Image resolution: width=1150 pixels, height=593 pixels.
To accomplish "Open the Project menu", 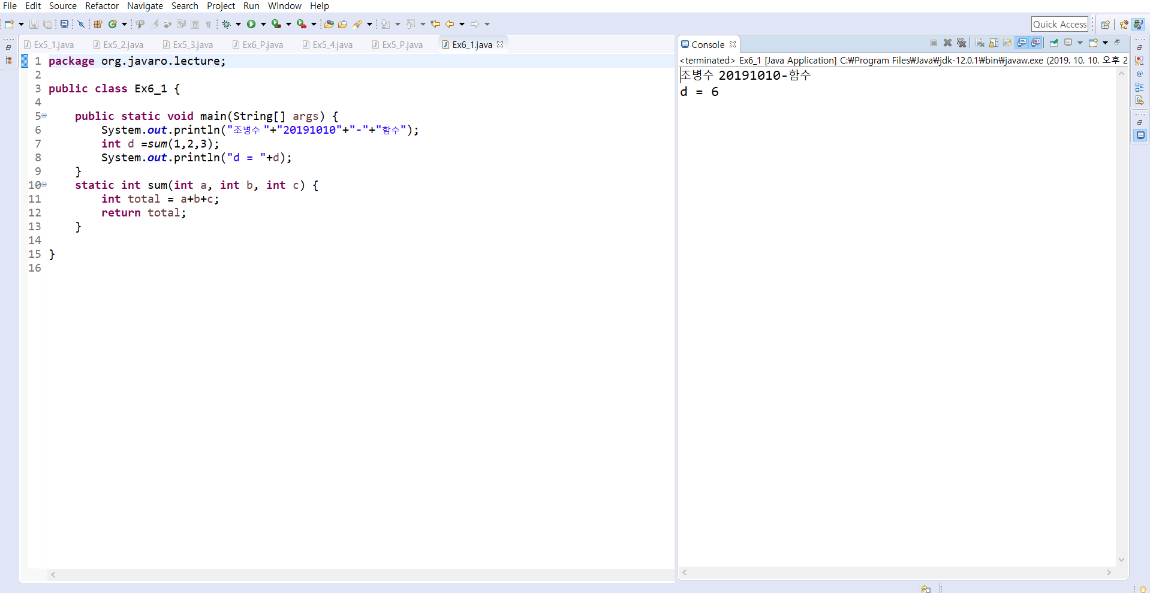I will click(x=221, y=6).
